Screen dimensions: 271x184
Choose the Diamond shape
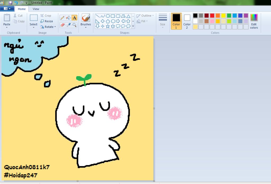(103, 21)
